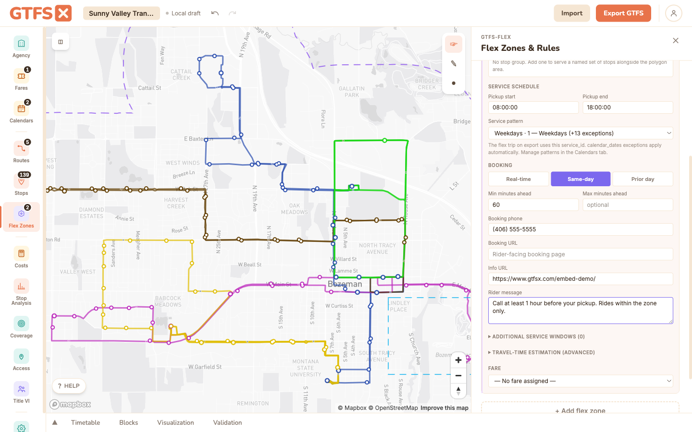The height and width of the screenshot is (432, 692).
Task: Click the Min minutes ahead field
Action: pyautogui.click(x=533, y=205)
